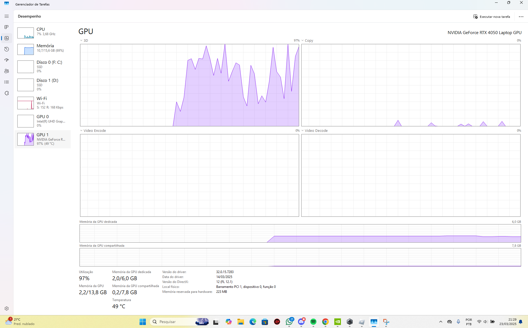This screenshot has height=328, width=528.
Task: Open Details page list icon
Action: (x=7, y=82)
